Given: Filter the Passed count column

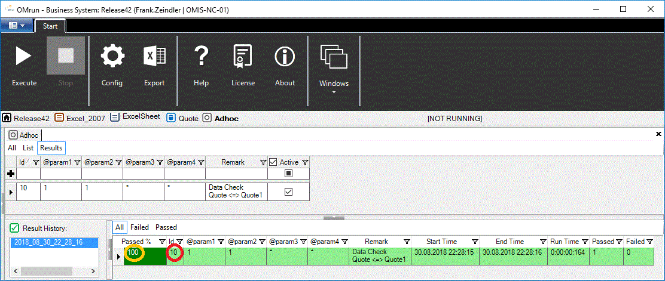Looking at the screenshot, I should (619, 242).
